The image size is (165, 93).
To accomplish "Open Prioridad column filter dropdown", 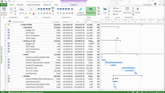I will click(x=98, y=22).
